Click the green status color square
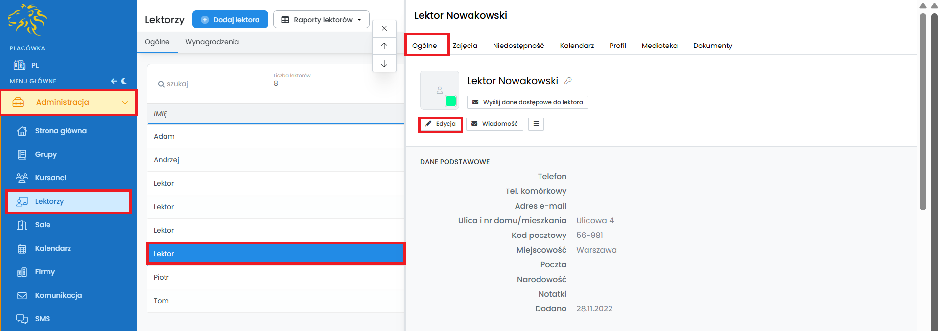Viewport: 940px width, 331px height. [450, 101]
